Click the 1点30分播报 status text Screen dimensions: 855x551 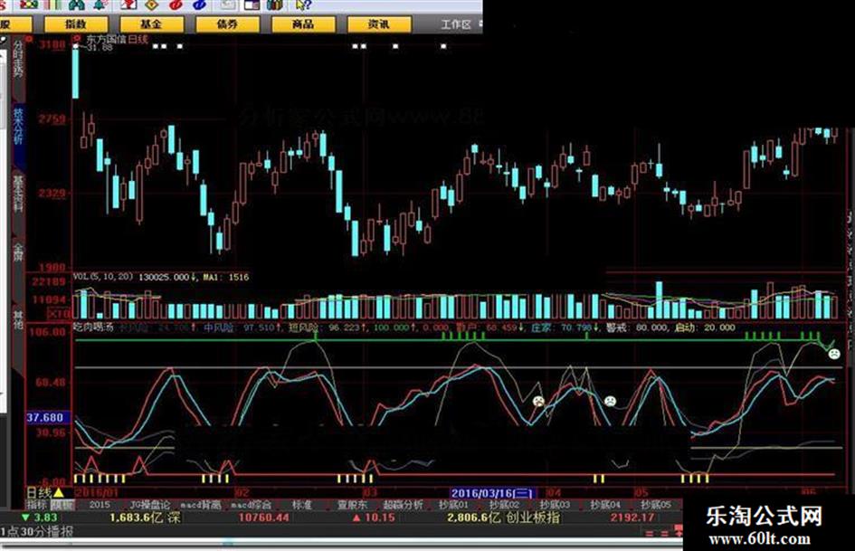tap(37, 531)
